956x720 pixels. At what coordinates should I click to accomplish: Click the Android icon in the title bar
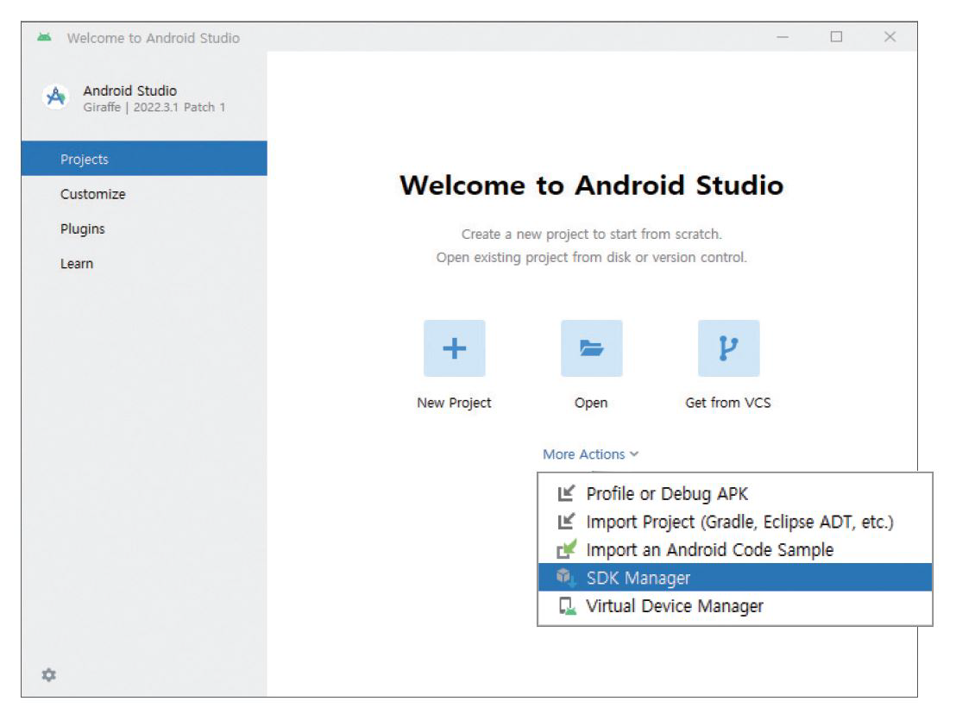pos(44,37)
